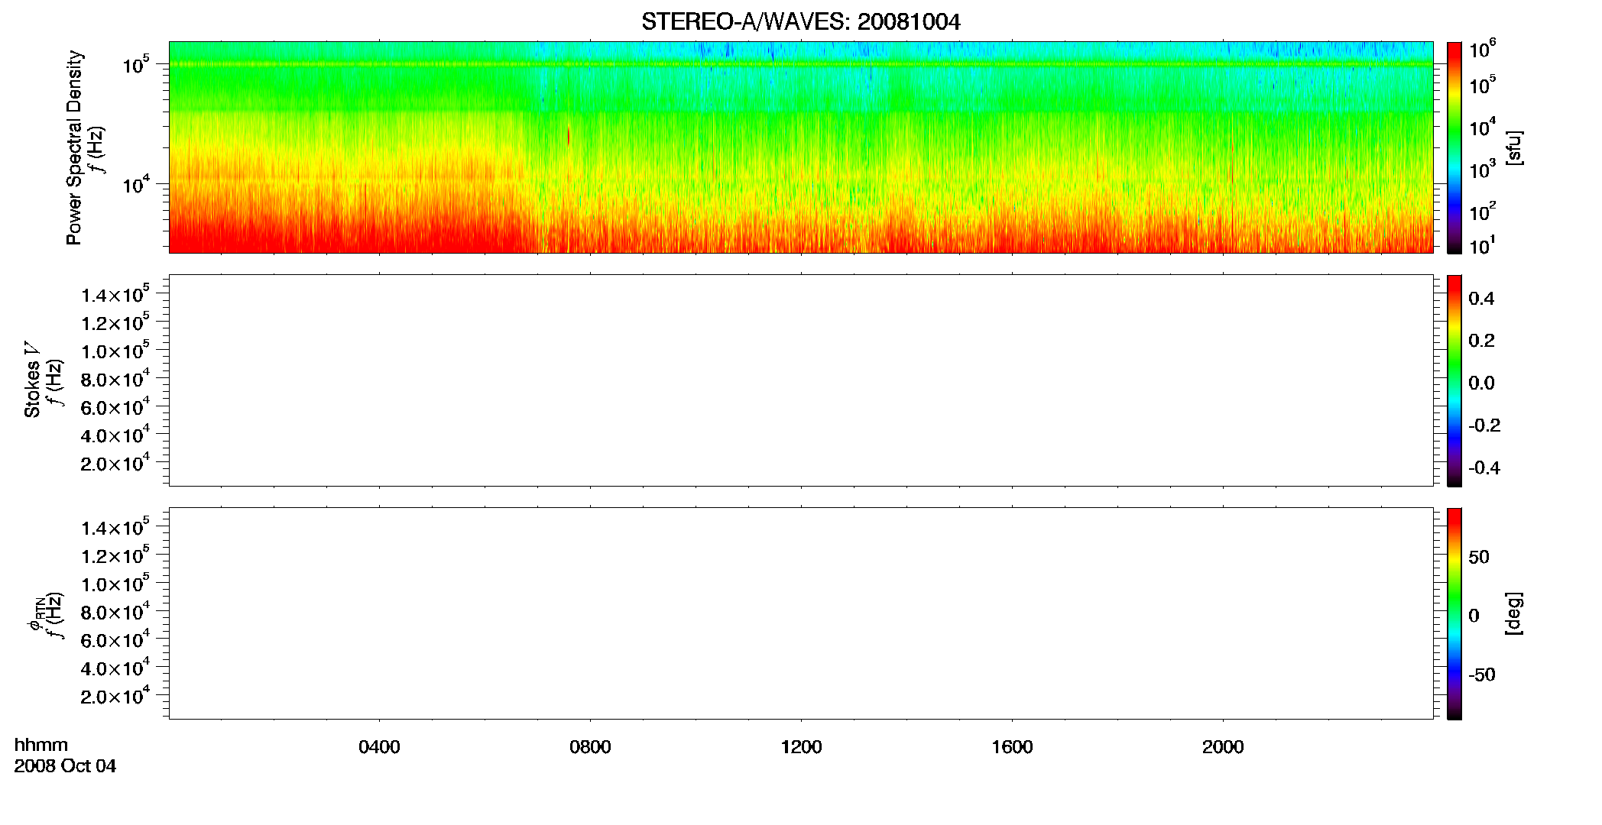Click the empty Stokes V plot panel
Image resolution: width=1602 pixels, height=825 pixels.
(801, 380)
